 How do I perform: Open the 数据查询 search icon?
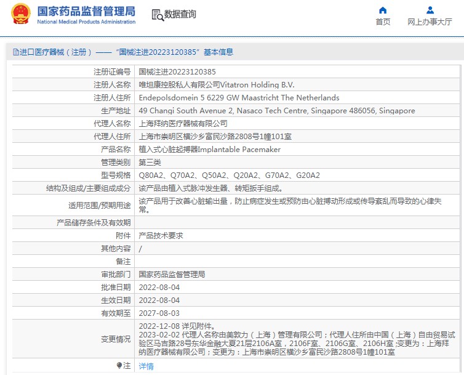[158, 15]
